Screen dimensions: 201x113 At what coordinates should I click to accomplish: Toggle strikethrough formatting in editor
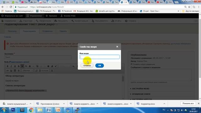(19, 66)
